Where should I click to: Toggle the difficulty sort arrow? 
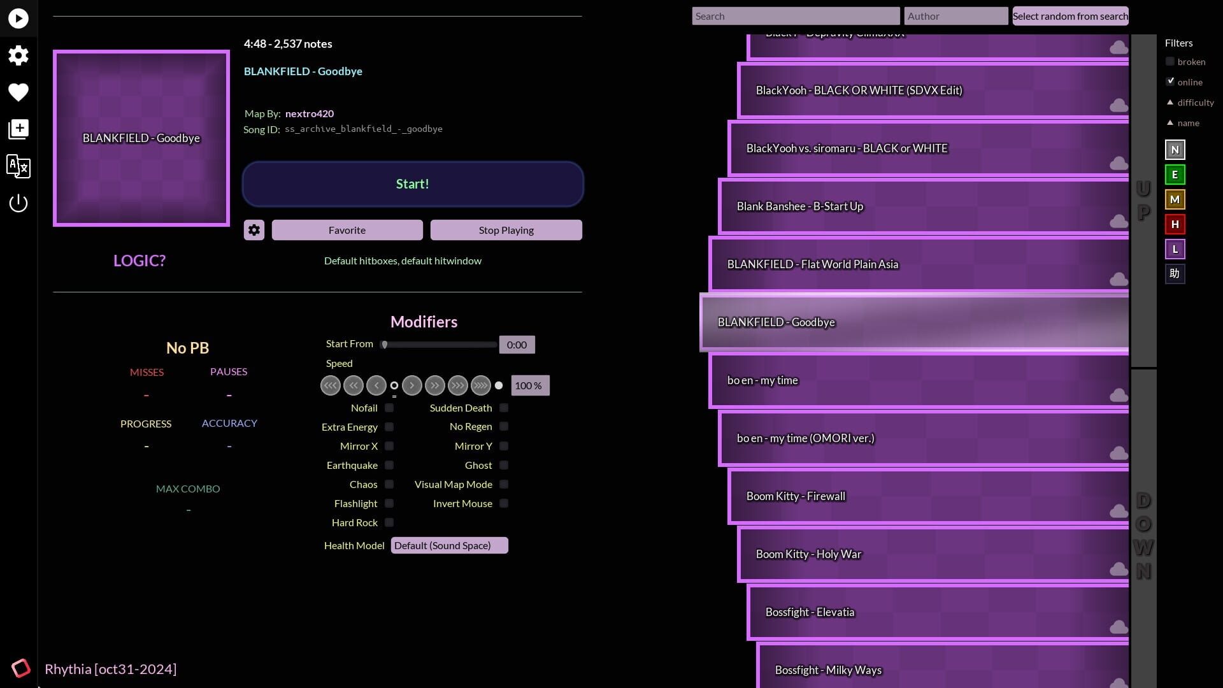(1170, 102)
